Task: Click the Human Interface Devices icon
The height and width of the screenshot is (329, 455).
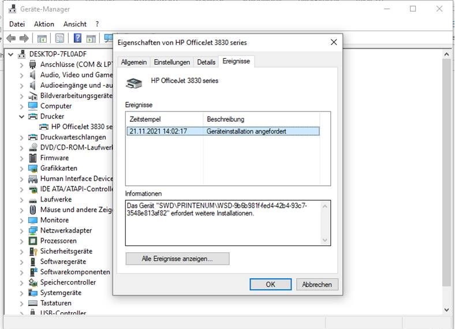Action: pyautogui.click(x=33, y=179)
